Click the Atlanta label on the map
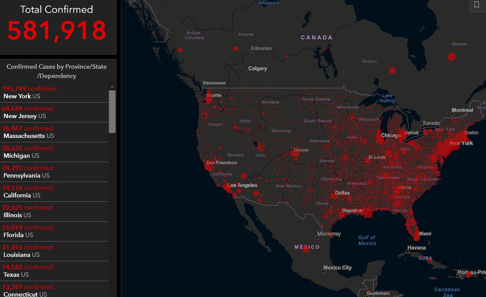 pos(404,187)
